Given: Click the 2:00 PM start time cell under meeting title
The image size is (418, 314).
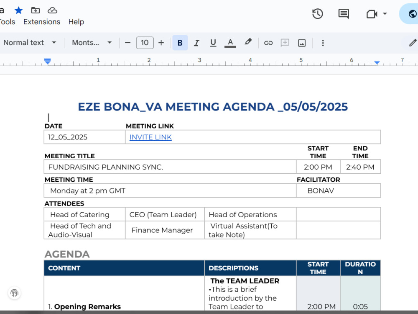Looking at the screenshot, I should pyautogui.click(x=318, y=167).
